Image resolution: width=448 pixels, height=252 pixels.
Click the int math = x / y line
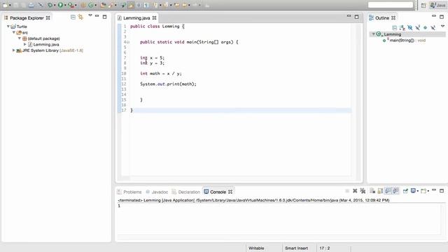pos(160,73)
